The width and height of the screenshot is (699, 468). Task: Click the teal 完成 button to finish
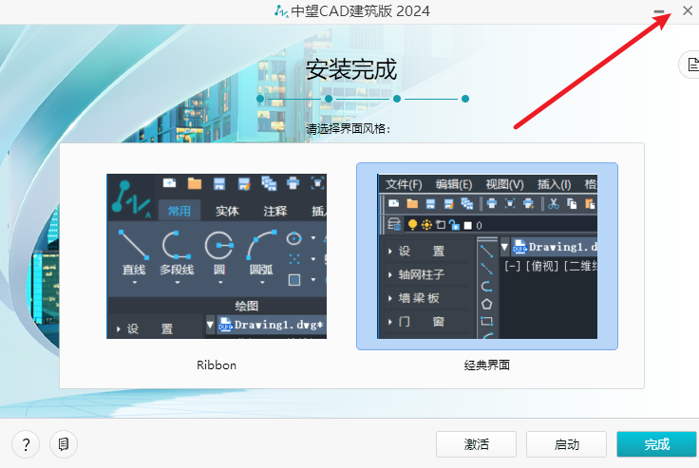coord(656,443)
